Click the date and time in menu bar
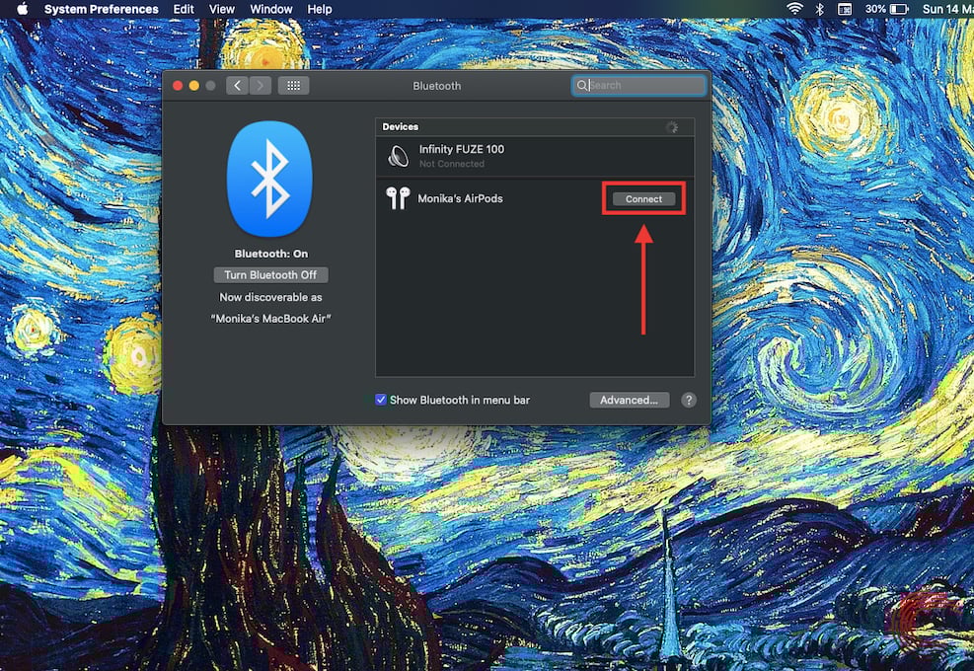The height and width of the screenshot is (671, 974). tap(947, 9)
